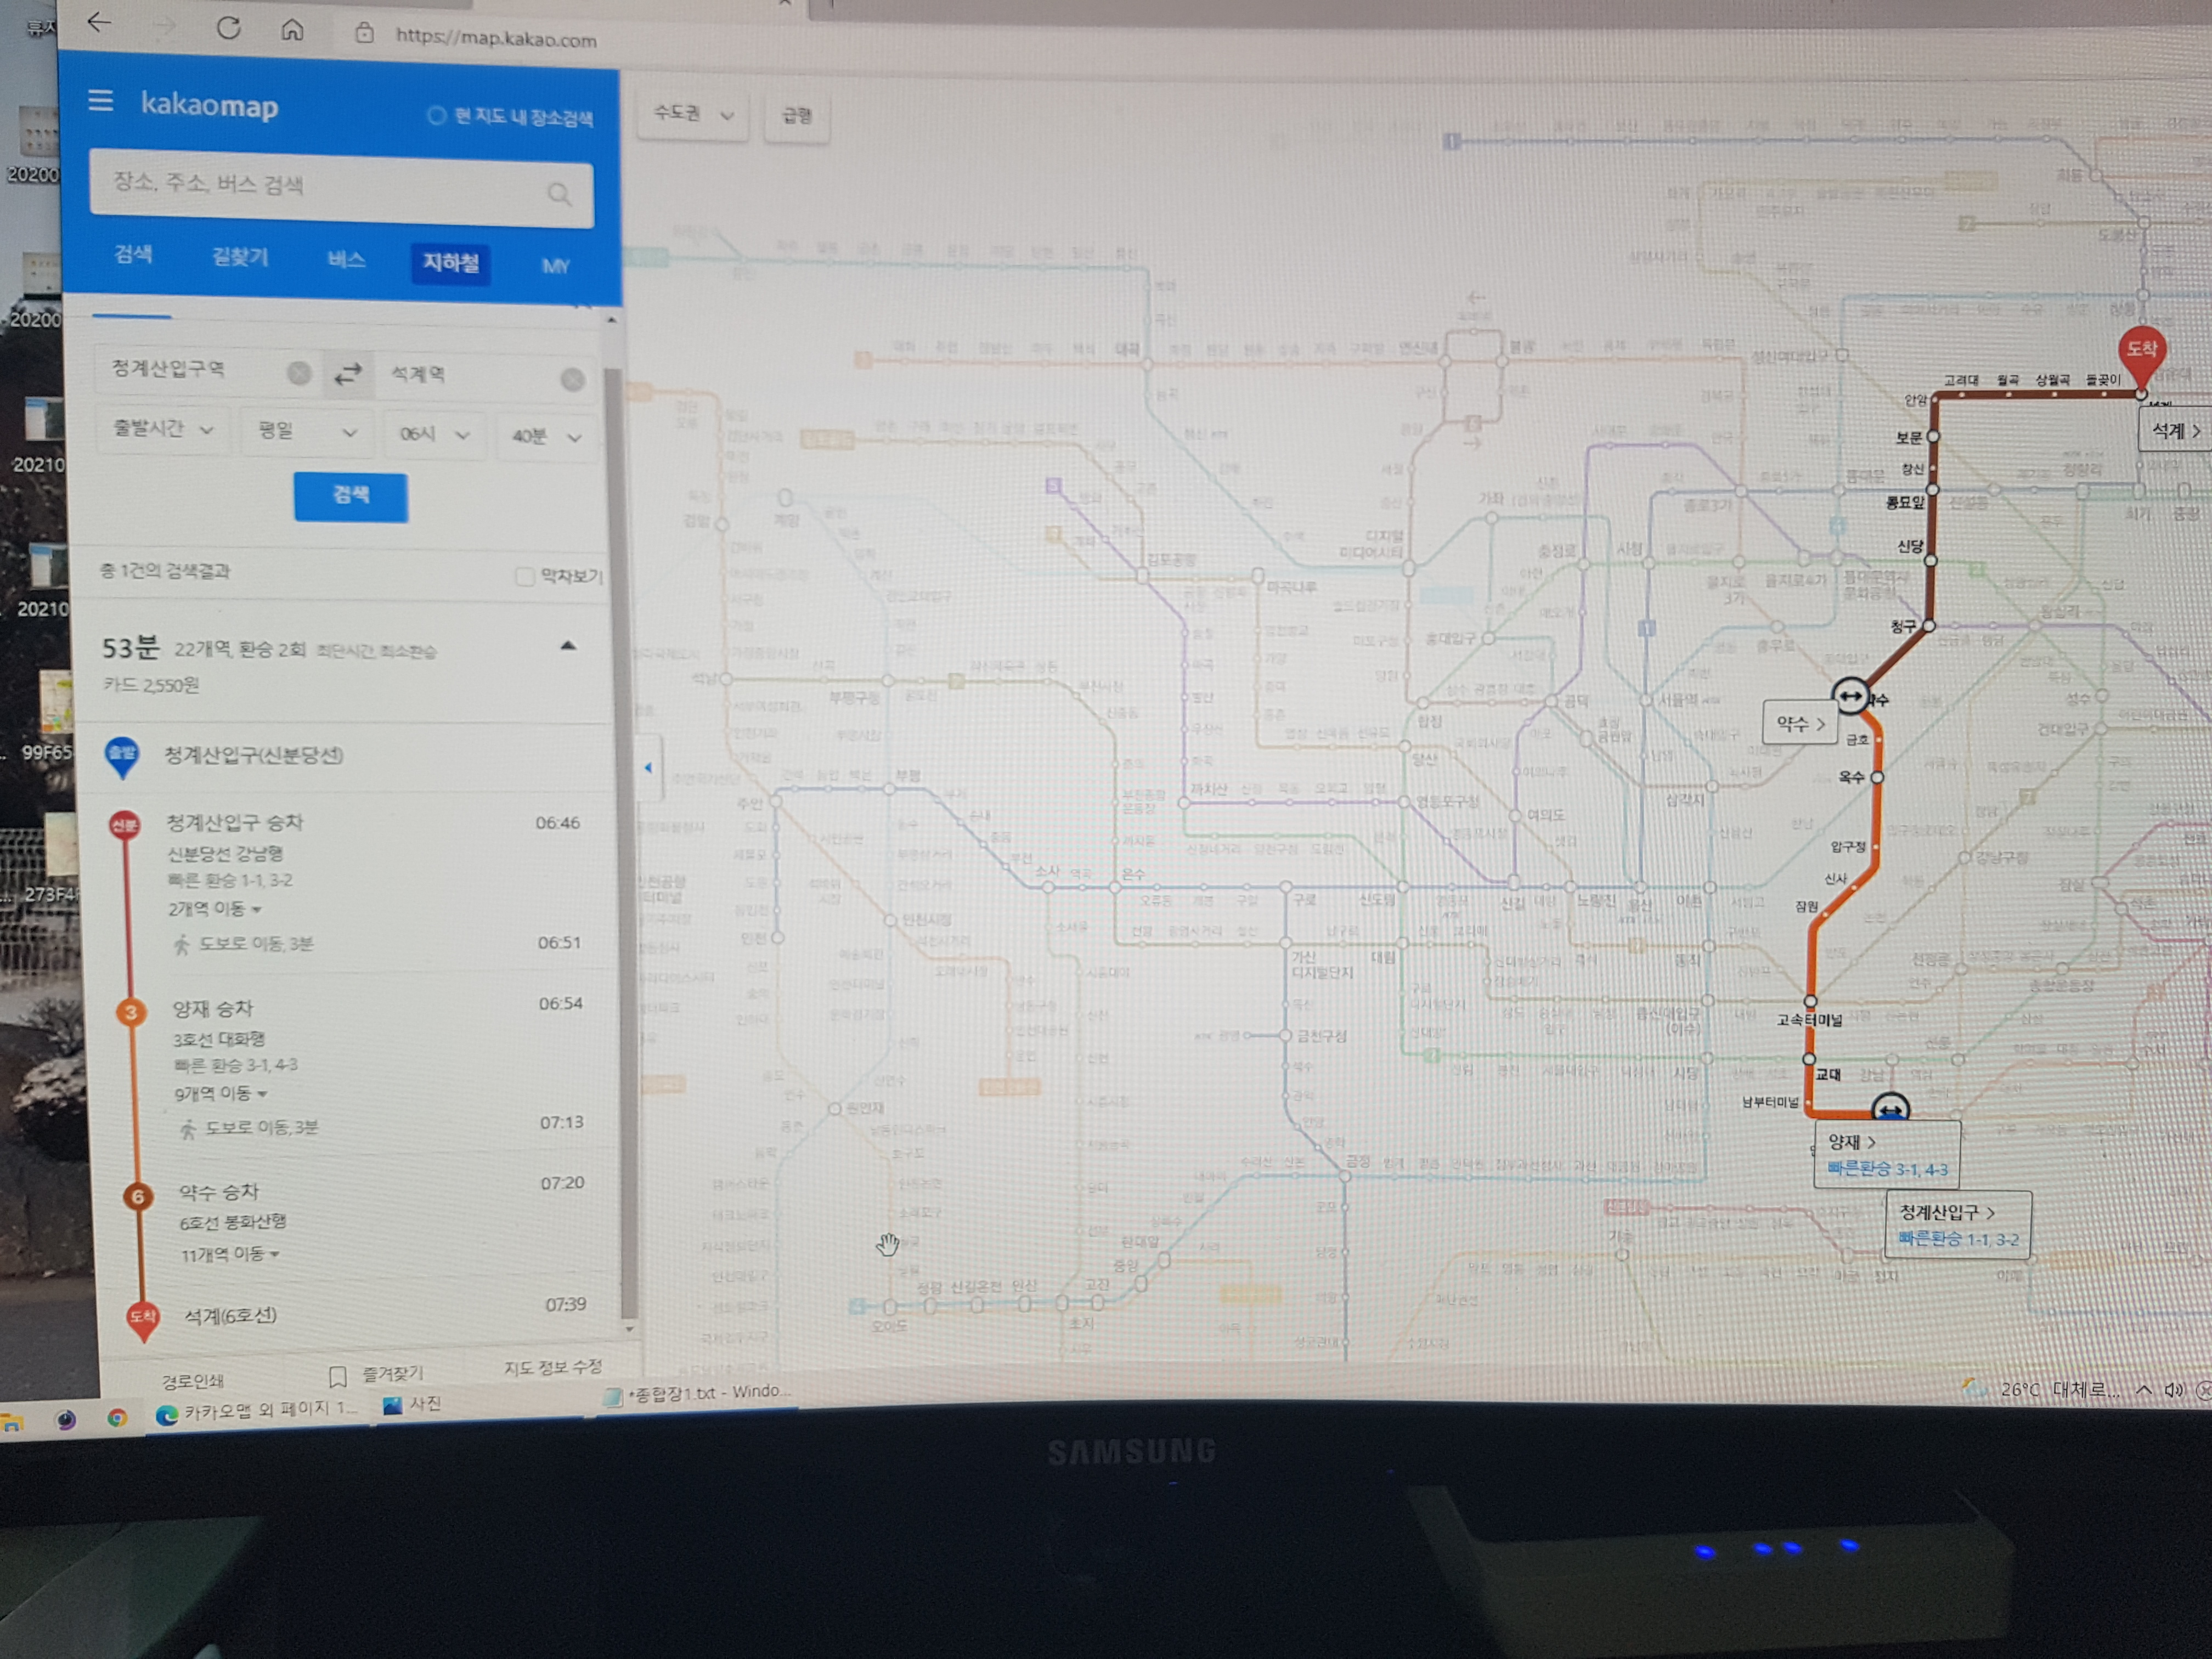Expand the 9개역 이동 station list

221,1094
